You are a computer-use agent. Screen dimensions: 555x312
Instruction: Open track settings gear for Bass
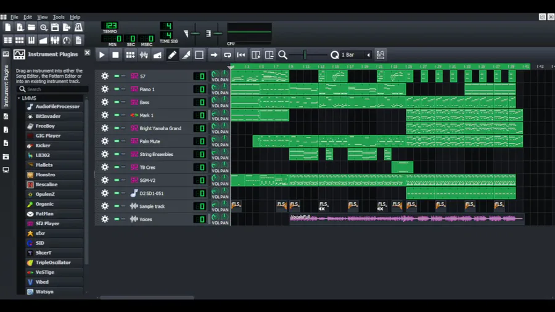[105, 102]
